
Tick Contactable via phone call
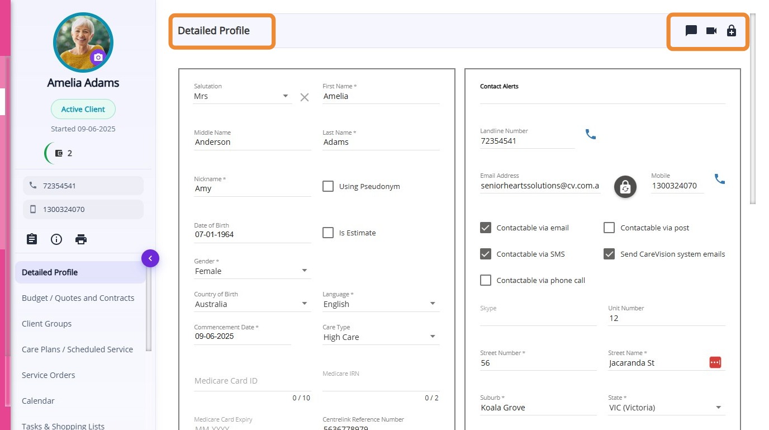click(486, 280)
